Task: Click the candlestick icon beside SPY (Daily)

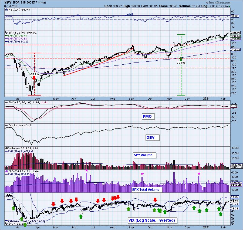Action: [6, 33]
